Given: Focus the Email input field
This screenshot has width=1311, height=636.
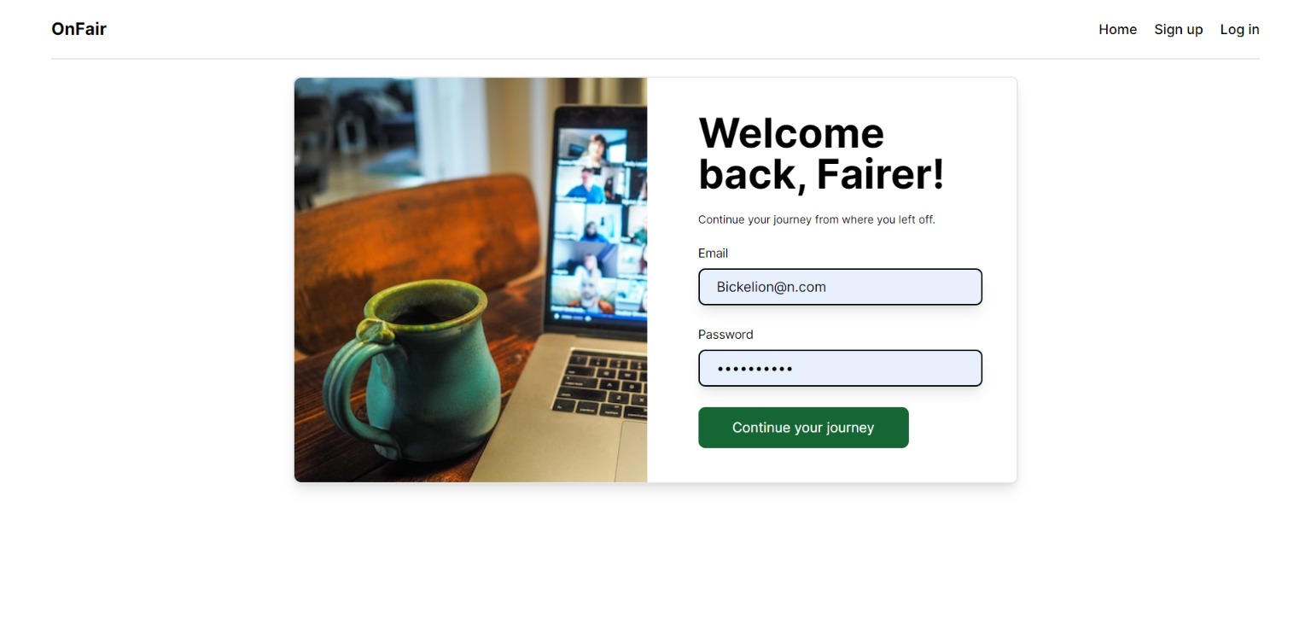Looking at the screenshot, I should coord(840,287).
